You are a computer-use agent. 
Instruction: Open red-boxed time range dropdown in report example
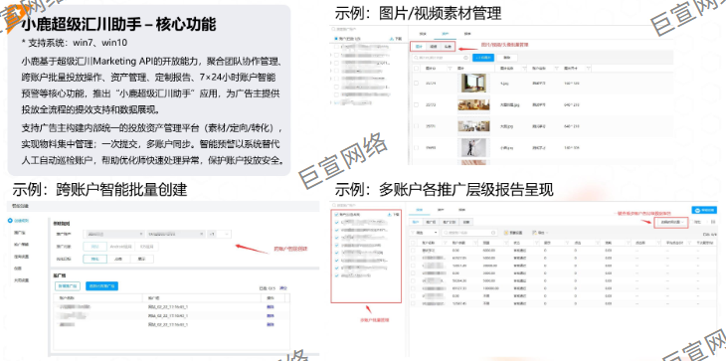pos(671,222)
